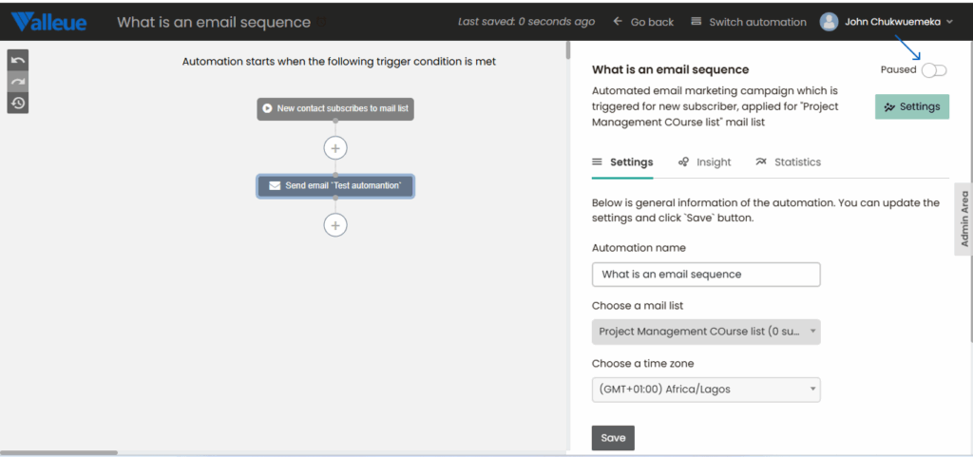This screenshot has height=457, width=973.
Task: Select the Send email Test automantion node
Action: click(x=335, y=185)
